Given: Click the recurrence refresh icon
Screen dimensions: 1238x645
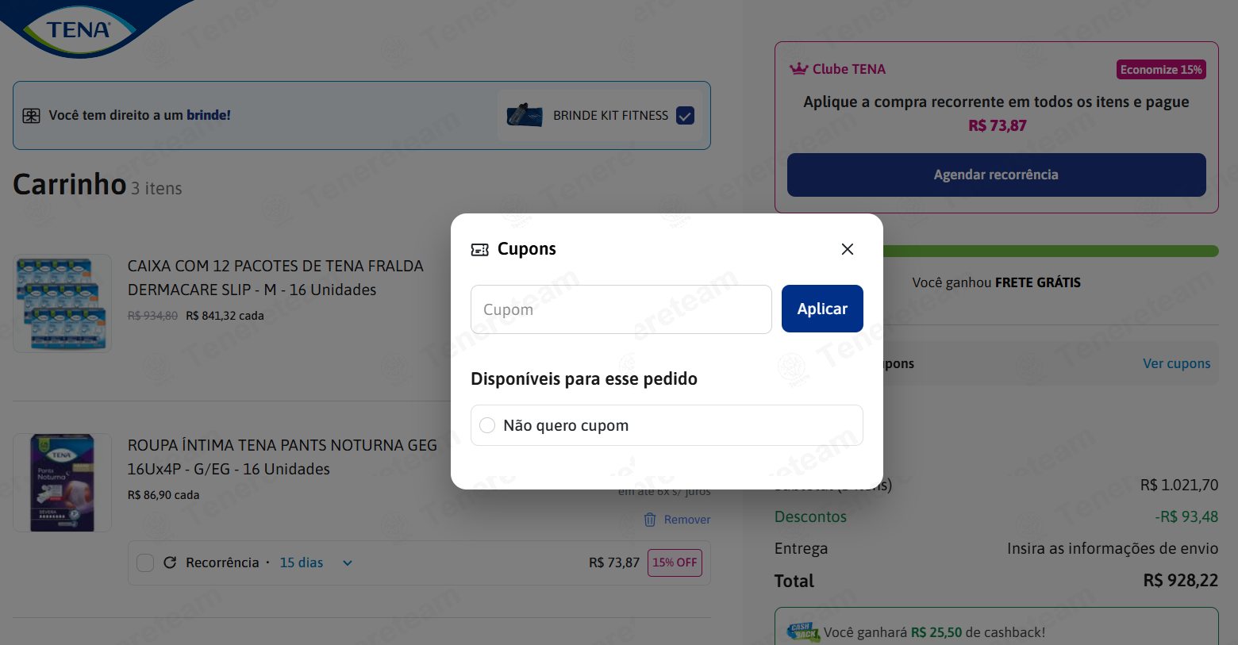Looking at the screenshot, I should 170,562.
